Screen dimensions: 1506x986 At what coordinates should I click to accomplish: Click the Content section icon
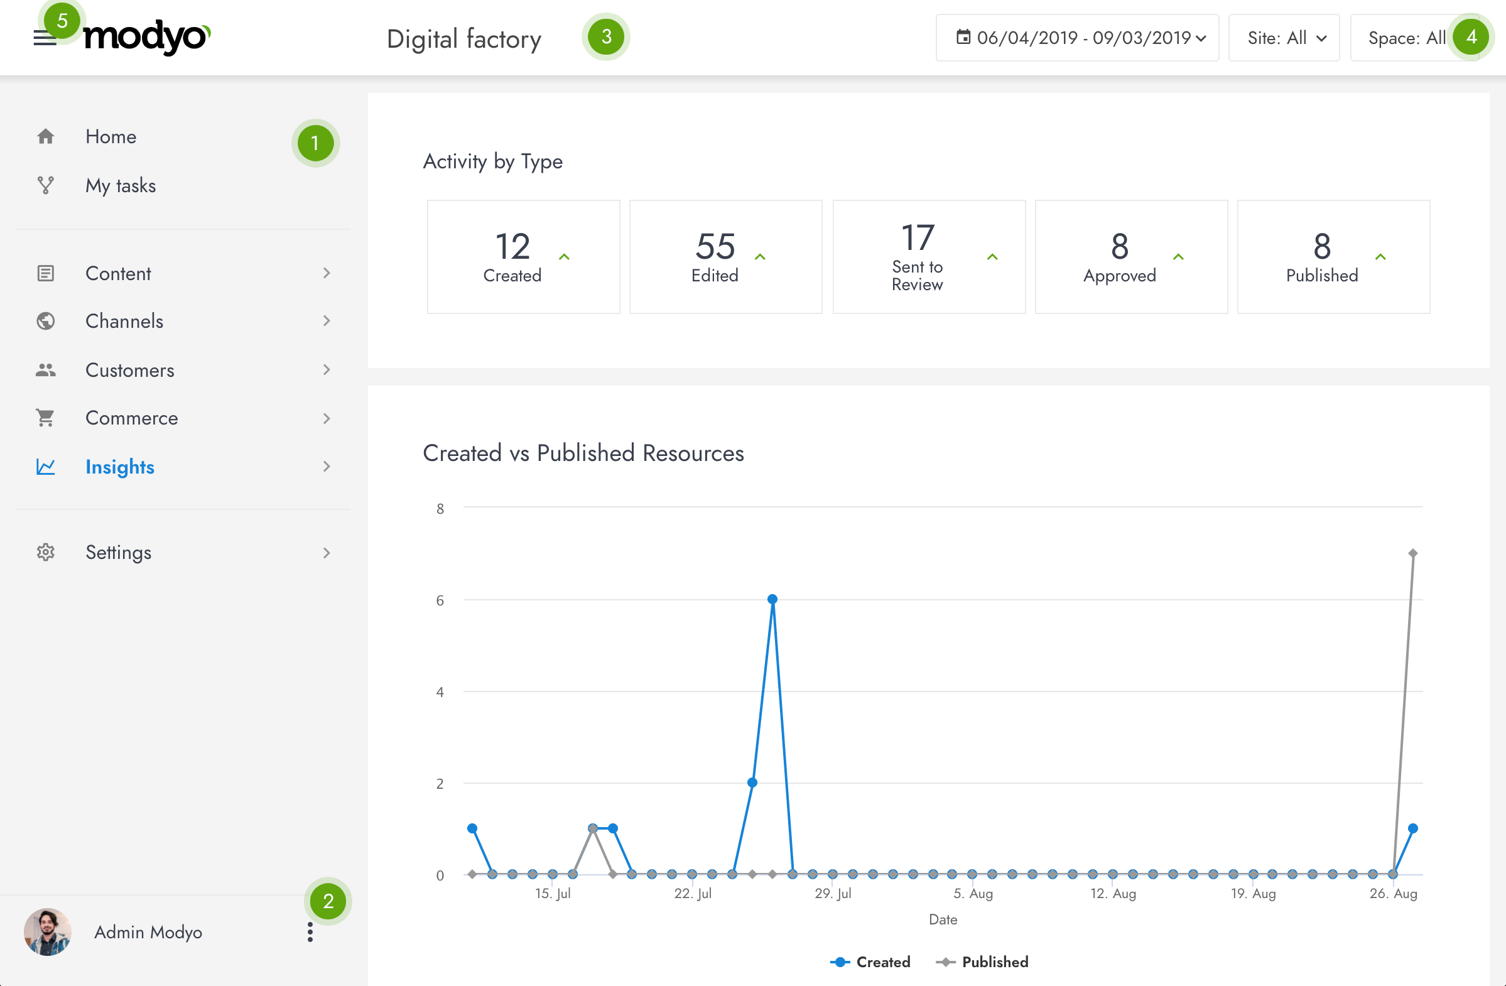click(x=45, y=273)
